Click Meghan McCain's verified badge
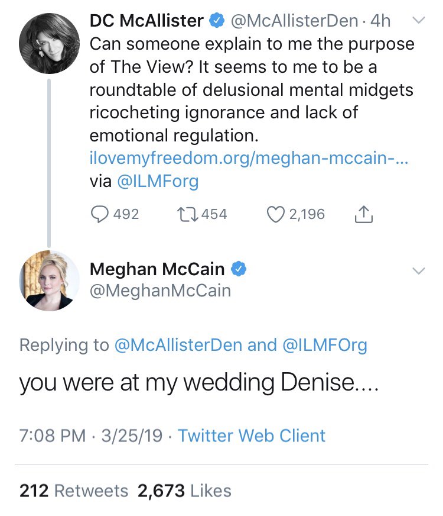The width and height of the screenshot is (443, 516). 238,269
